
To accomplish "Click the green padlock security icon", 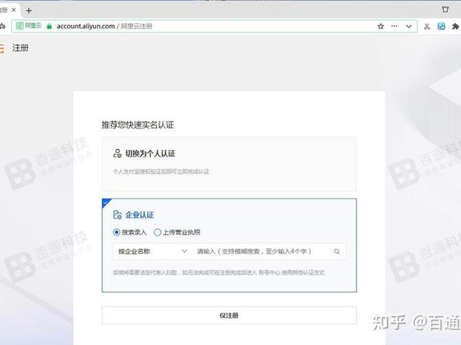I will (50, 26).
